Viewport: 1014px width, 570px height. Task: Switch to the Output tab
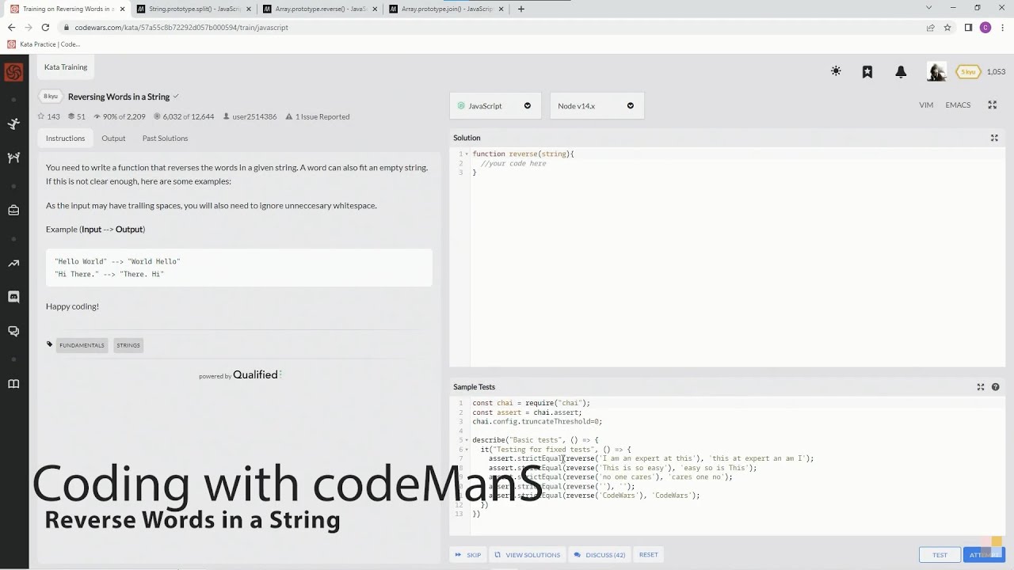point(113,138)
